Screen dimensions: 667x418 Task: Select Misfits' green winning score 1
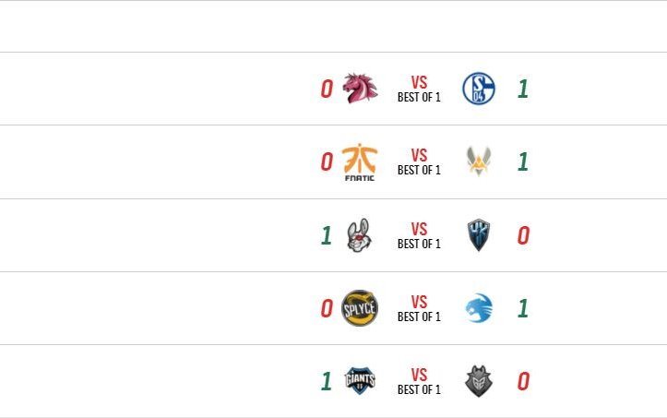pos(326,235)
